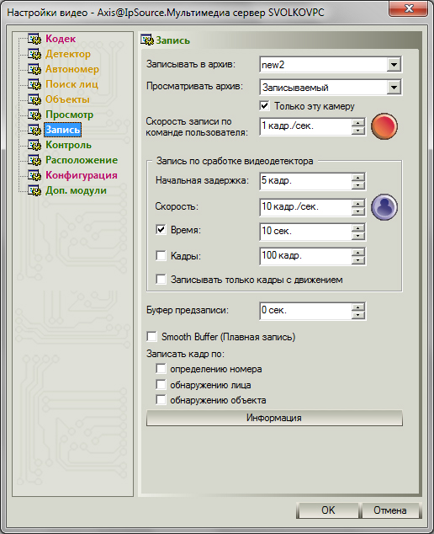
Task: Select Автономер in the settings tree
Action: (x=72, y=69)
